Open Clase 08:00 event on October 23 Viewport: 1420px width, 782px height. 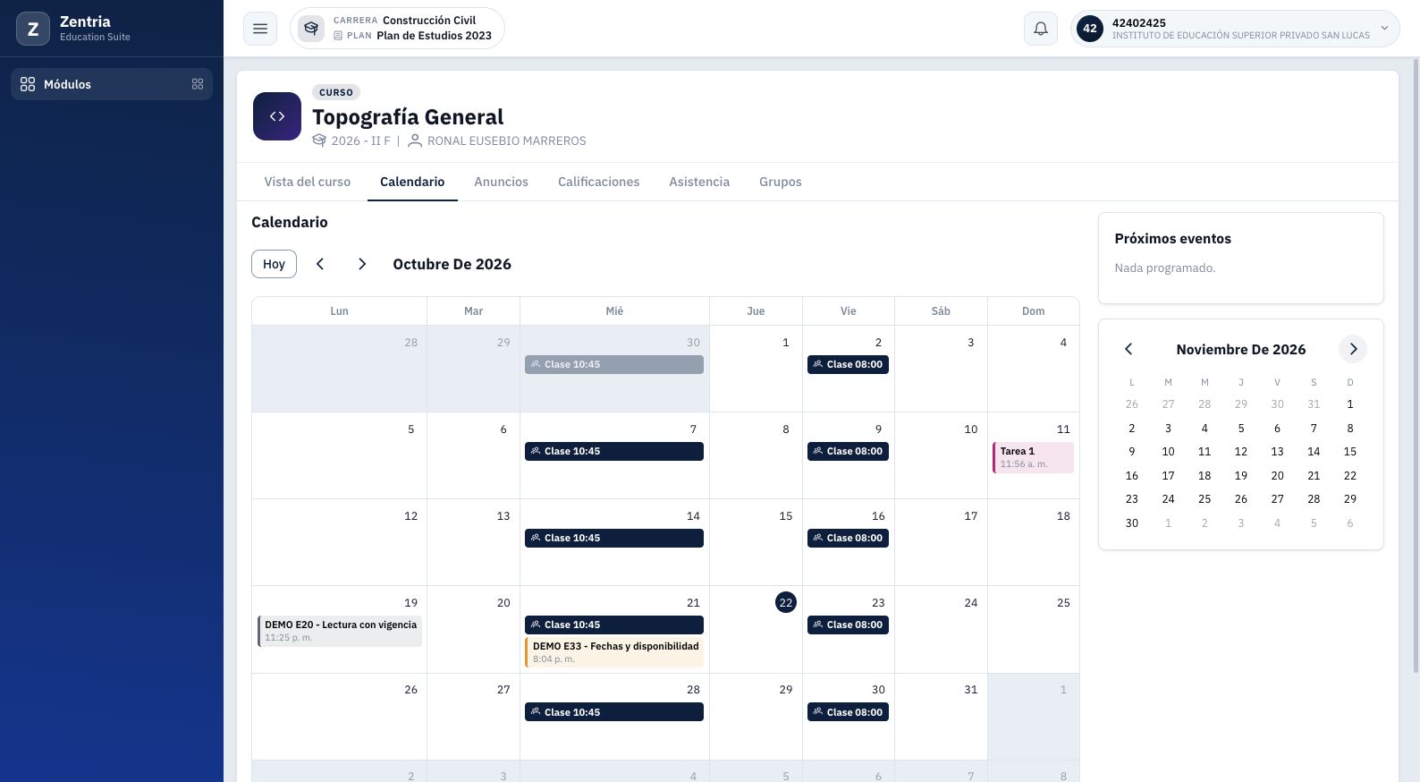[848, 625]
